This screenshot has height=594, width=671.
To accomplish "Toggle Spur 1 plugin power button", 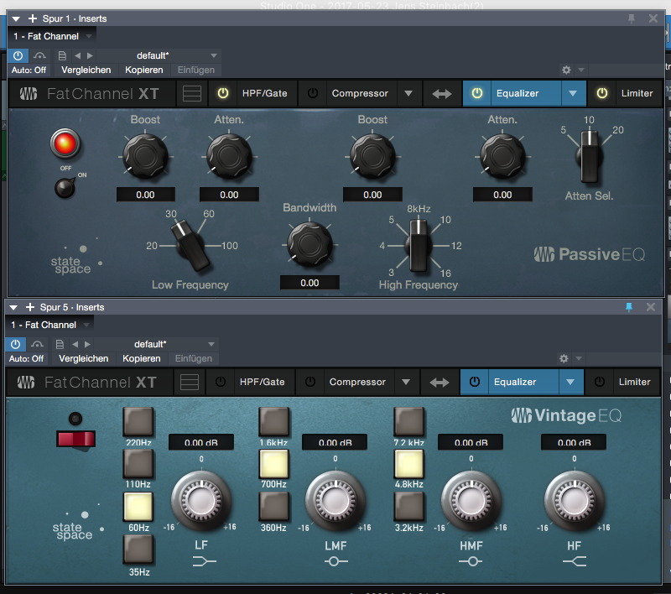I will tap(18, 55).
